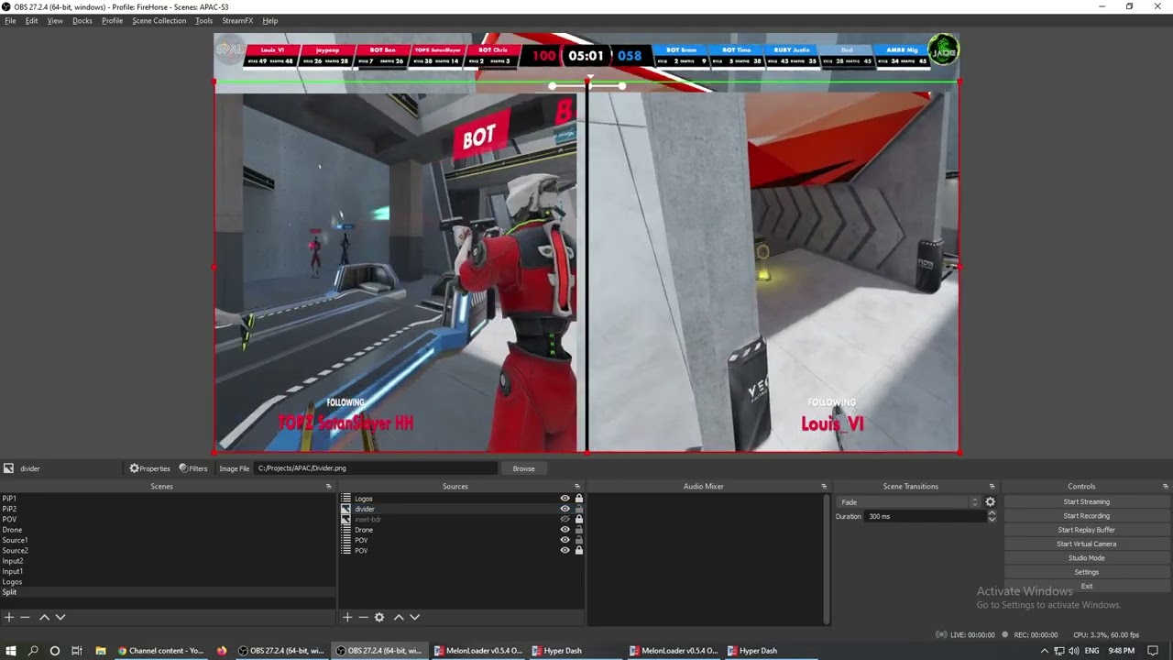1173x660 pixels.
Task: Pop out the Controls dock
Action: 1166,487
